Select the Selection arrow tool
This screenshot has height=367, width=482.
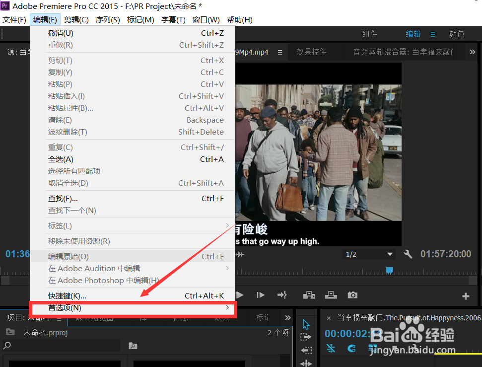click(x=306, y=325)
